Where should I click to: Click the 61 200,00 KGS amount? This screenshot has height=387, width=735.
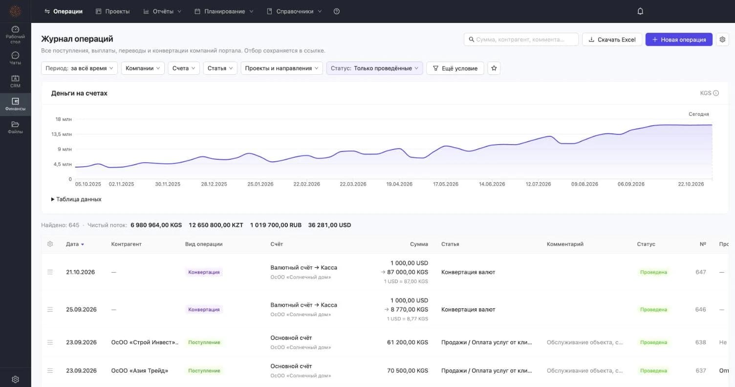[x=408, y=342]
